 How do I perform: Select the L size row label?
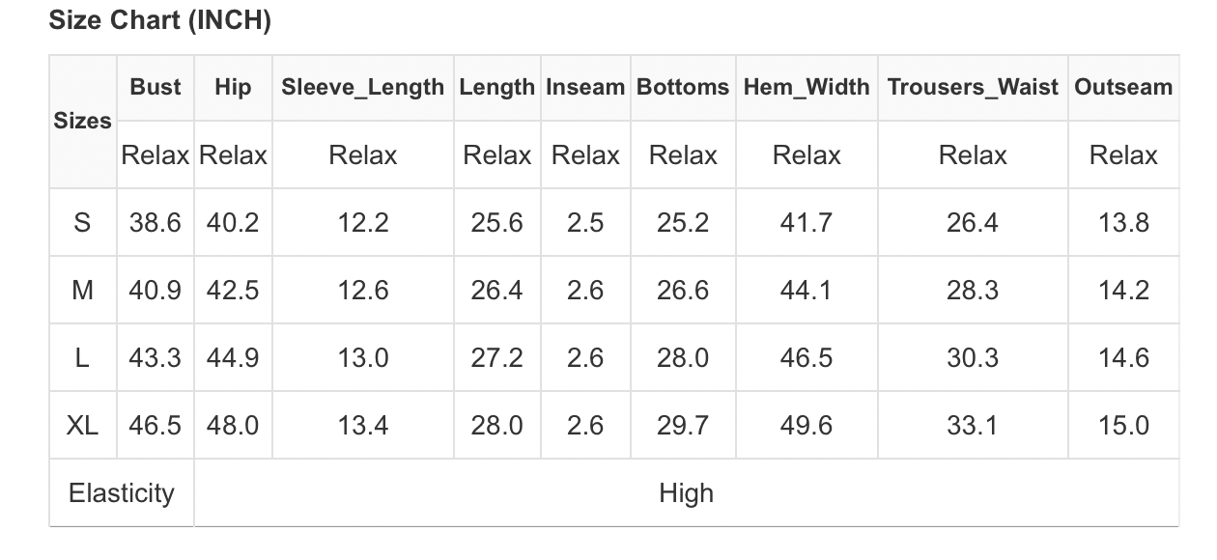point(82,358)
